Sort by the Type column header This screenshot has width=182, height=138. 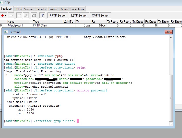47,22
